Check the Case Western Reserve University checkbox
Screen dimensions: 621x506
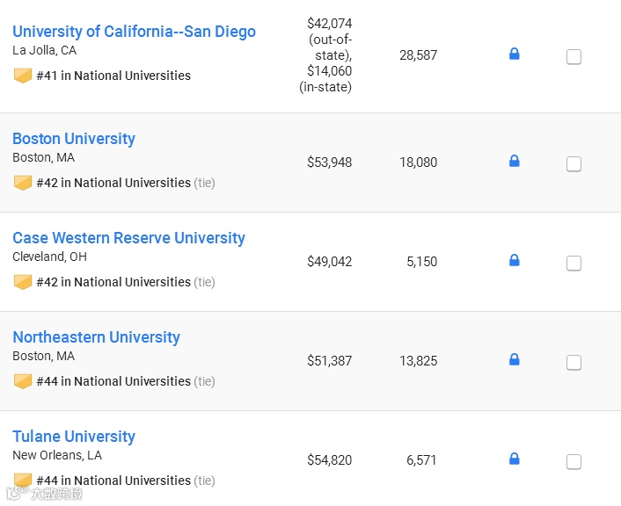click(x=574, y=264)
